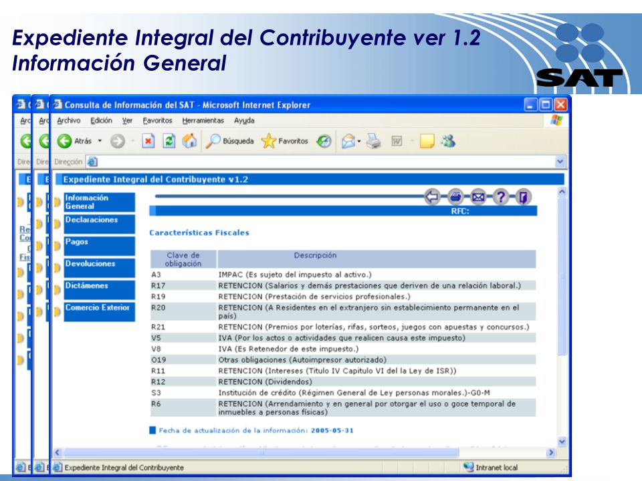Click yellow bullet beside Devoluciones

click(x=57, y=268)
